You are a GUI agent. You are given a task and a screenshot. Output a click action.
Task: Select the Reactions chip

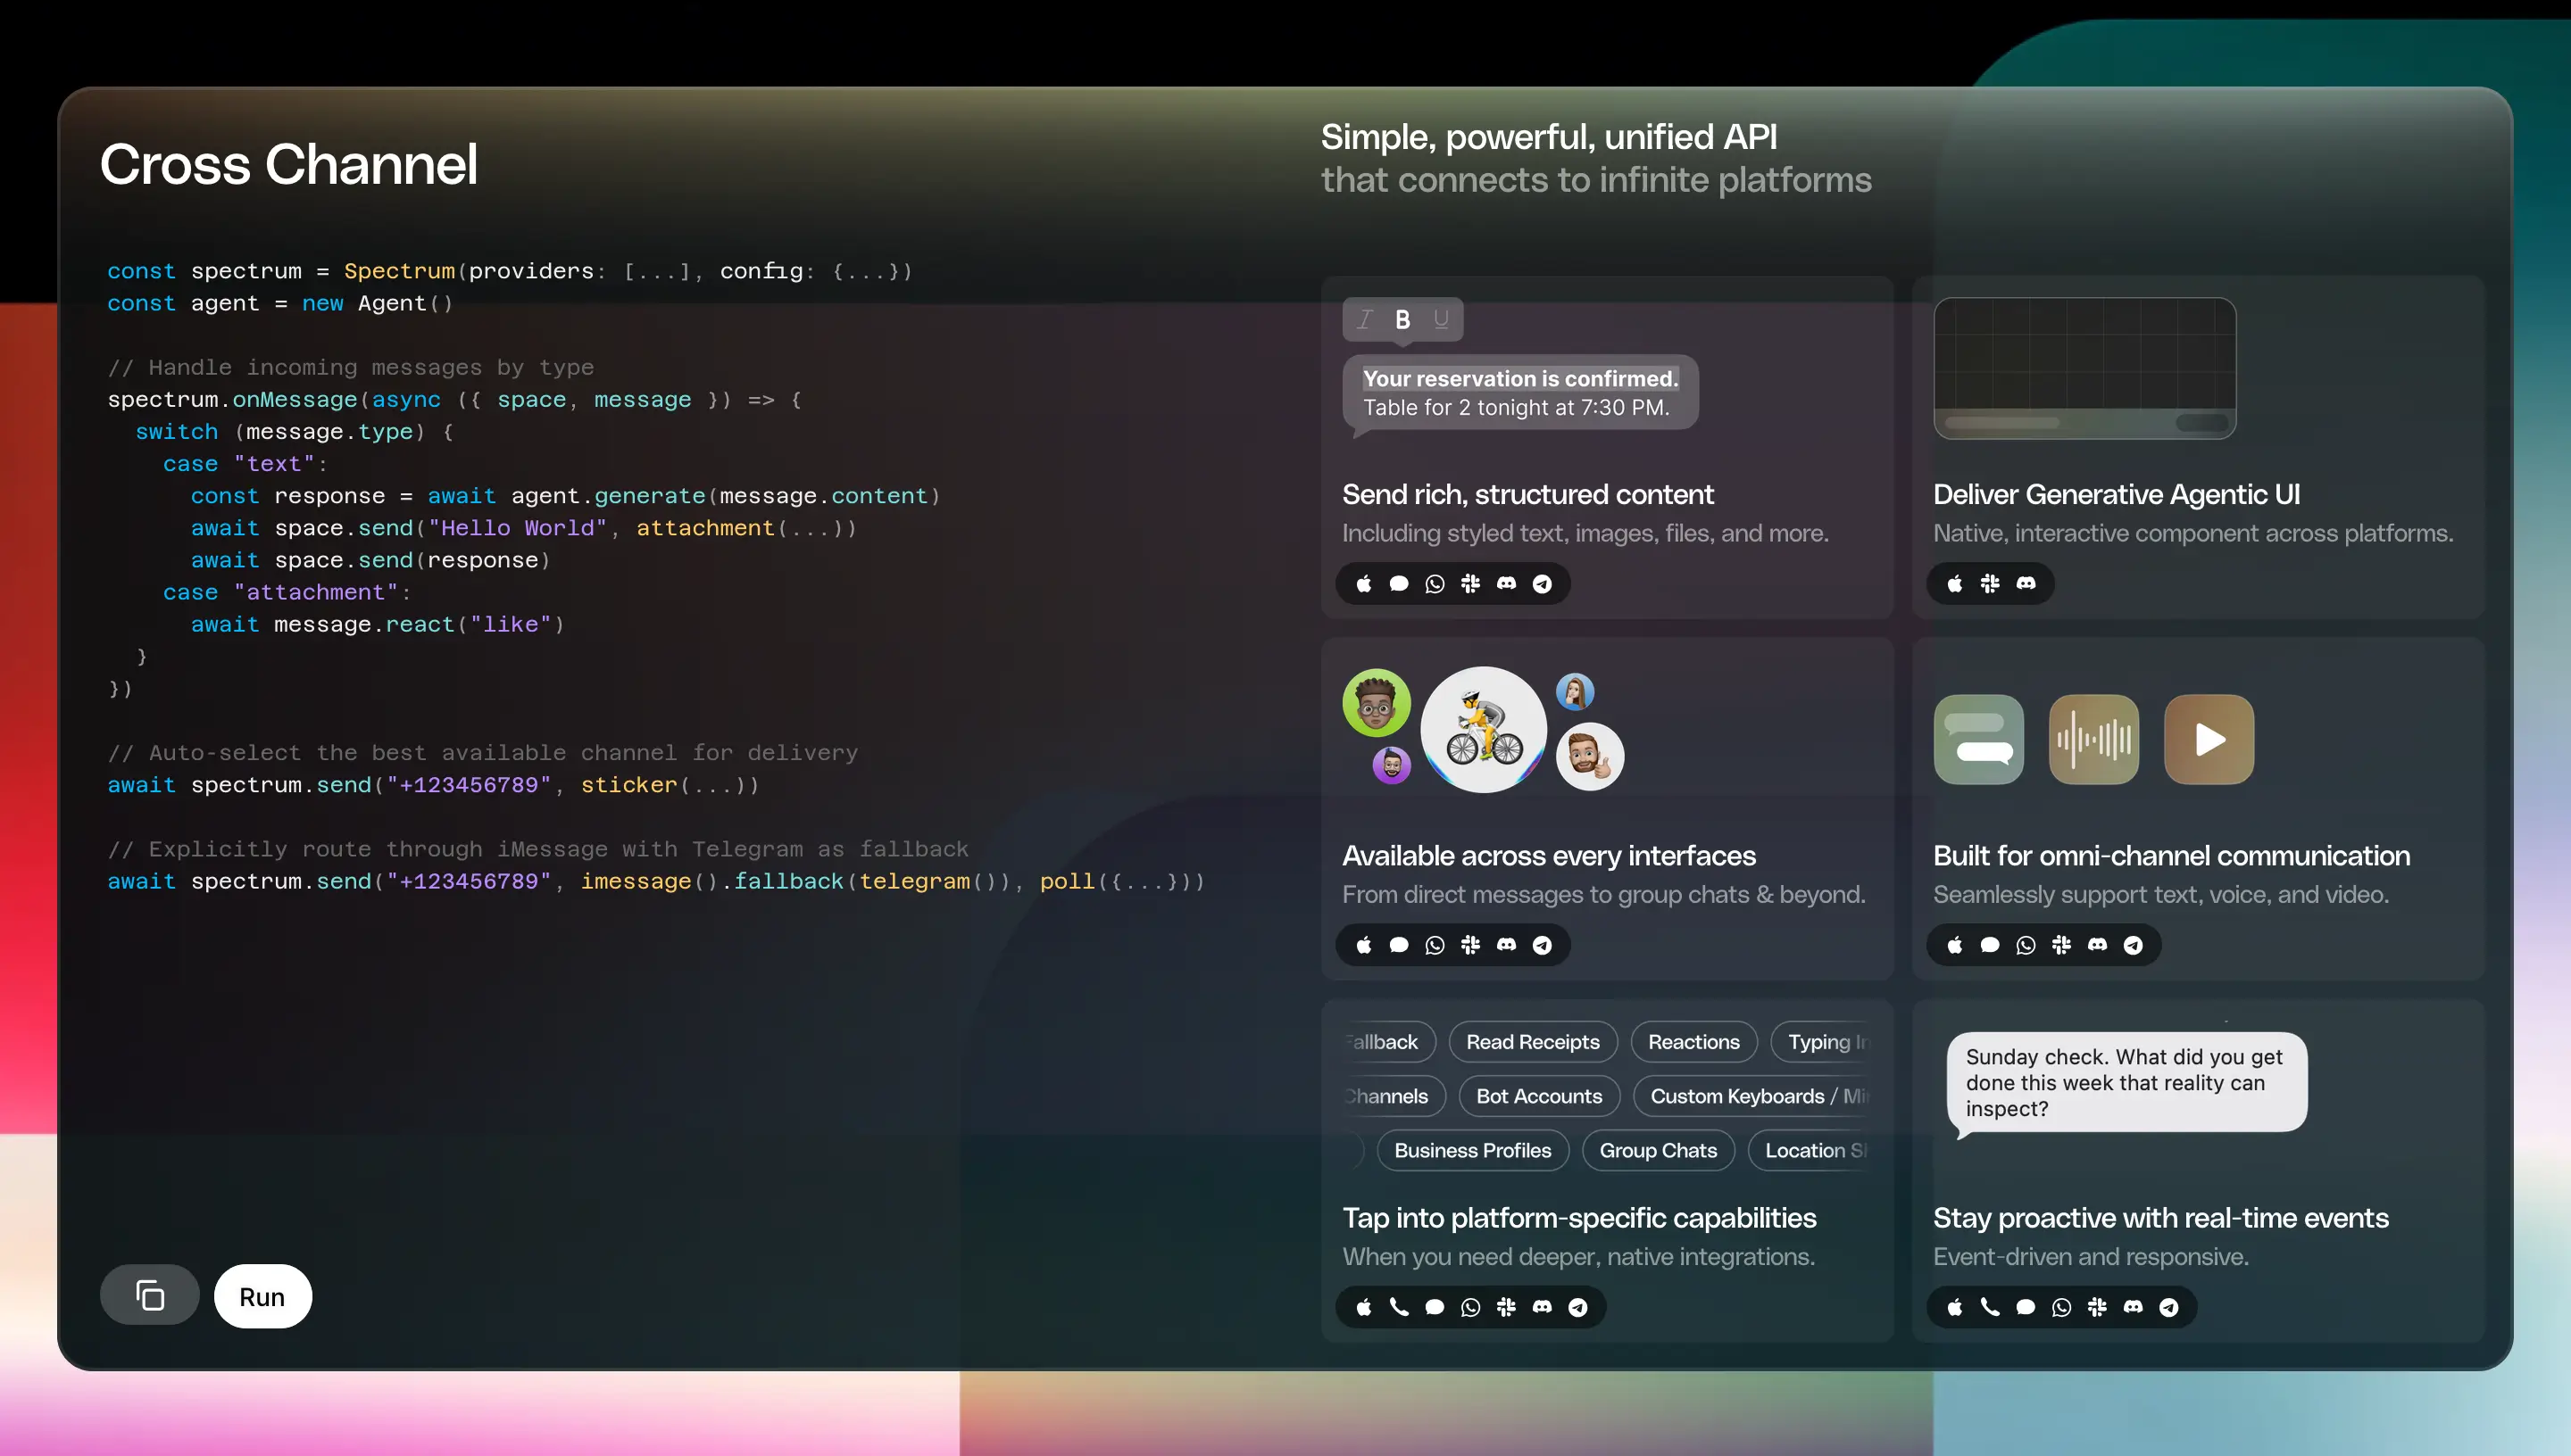[1693, 1042]
